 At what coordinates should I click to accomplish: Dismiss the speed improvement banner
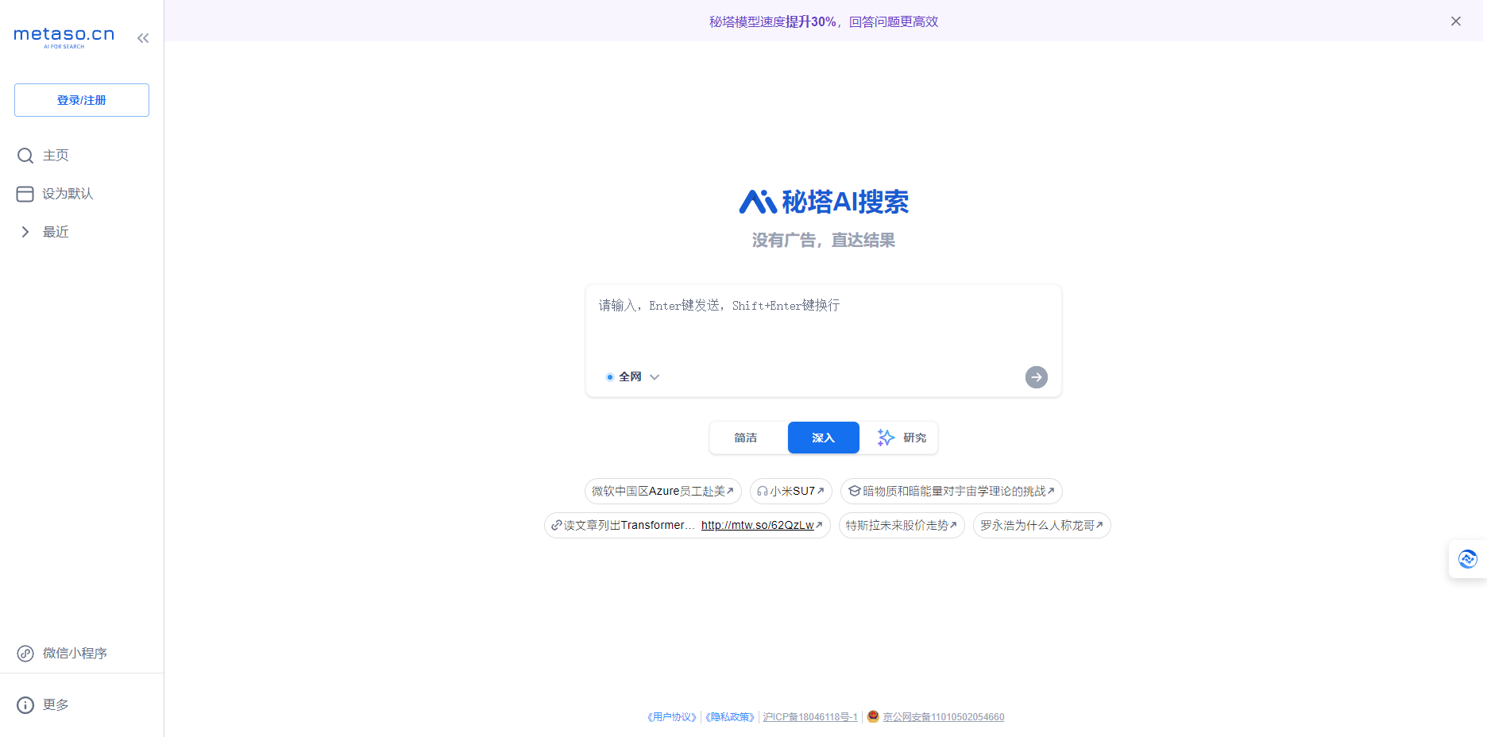click(x=1456, y=21)
